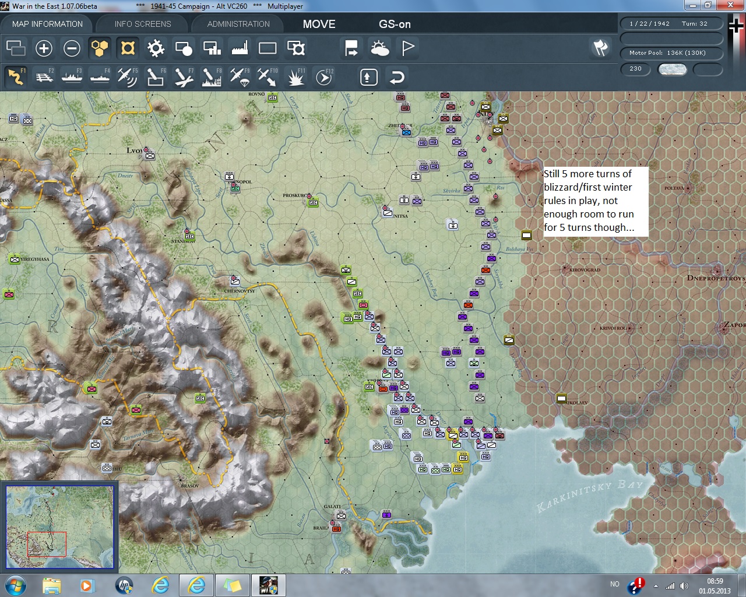
Task: Select the Air transport (F9) parachute icon
Action: [240, 77]
